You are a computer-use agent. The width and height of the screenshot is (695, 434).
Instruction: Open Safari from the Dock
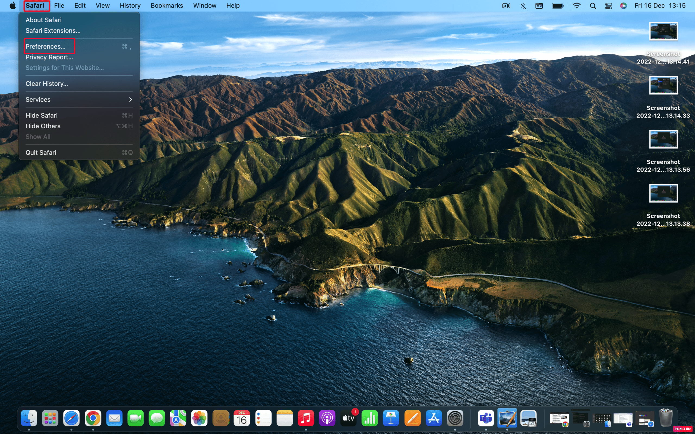coord(71,418)
